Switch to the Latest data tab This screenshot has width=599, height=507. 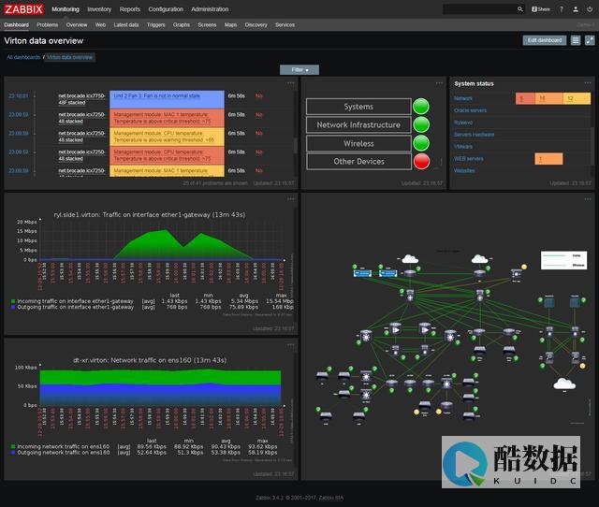(126, 25)
